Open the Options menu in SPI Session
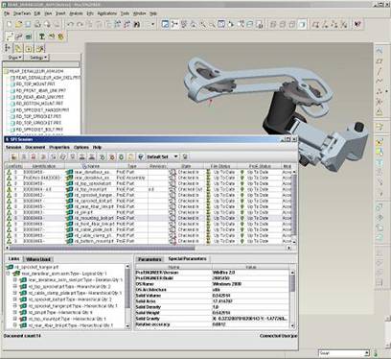This screenshot has width=391, height=359. (x=81, y=147)
